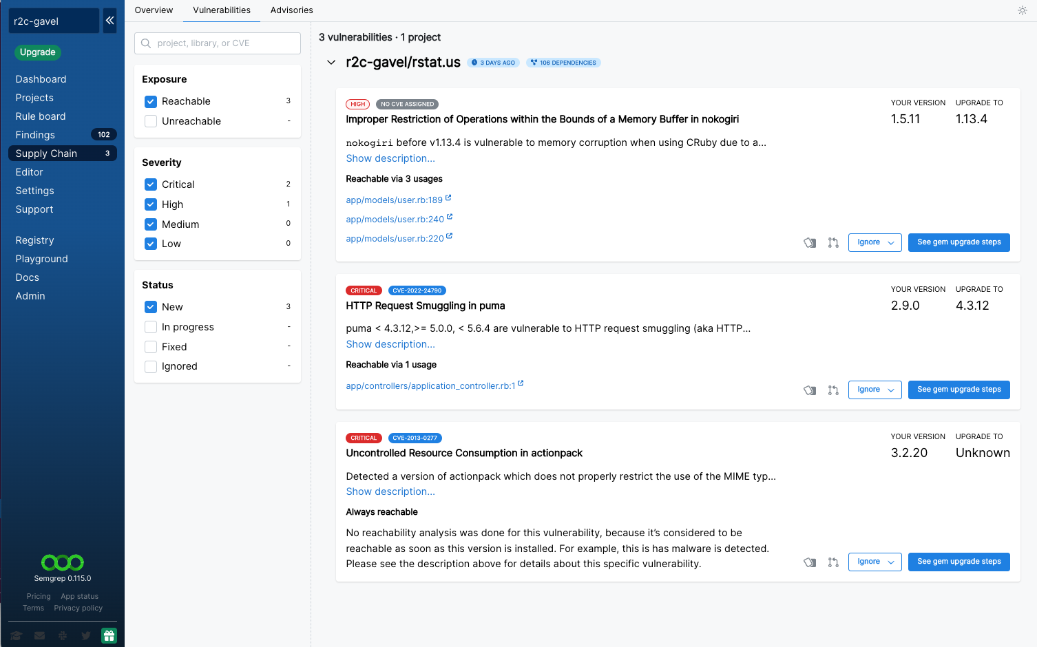Image resolution: width=1037 pixels, height=647 pixels.
Task: Click cards icon on the nokogiri vulnerability
Action: click(810, 242)
